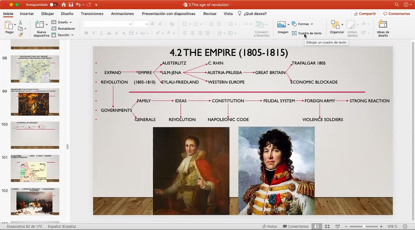Save the presentation with the floppy icon

71,5
